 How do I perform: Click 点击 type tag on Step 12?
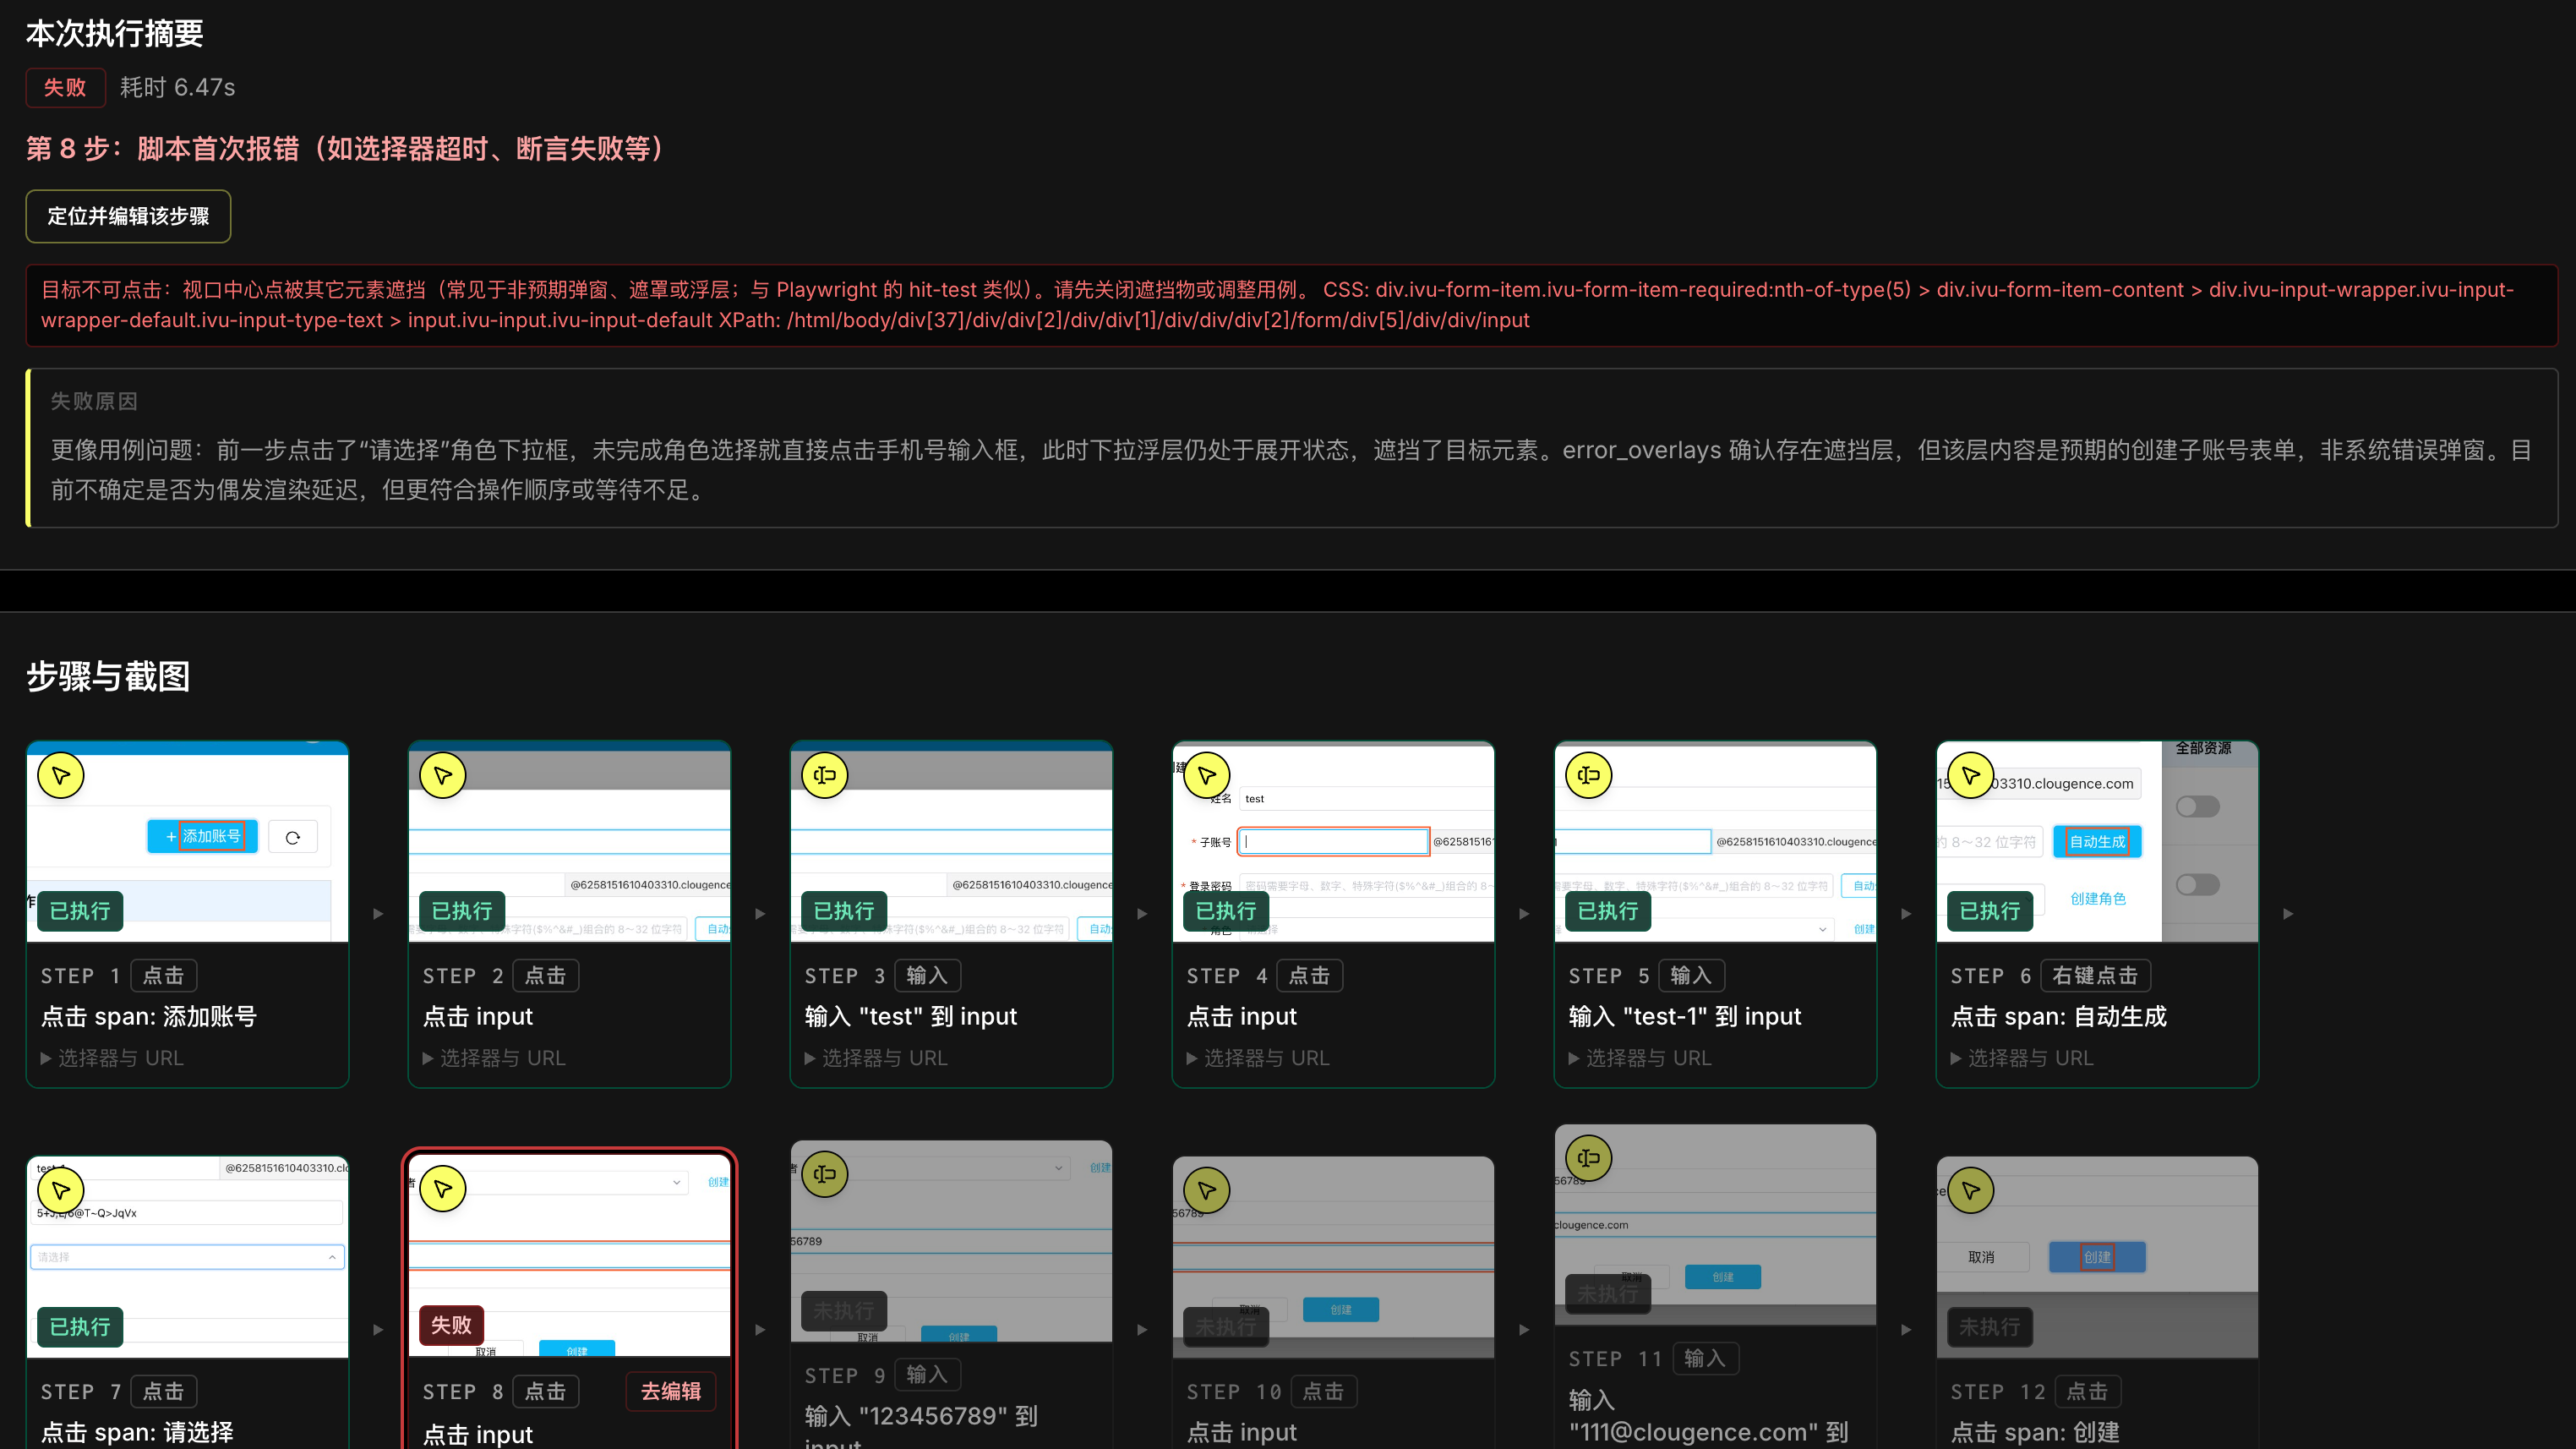tap(2087, 1391)
